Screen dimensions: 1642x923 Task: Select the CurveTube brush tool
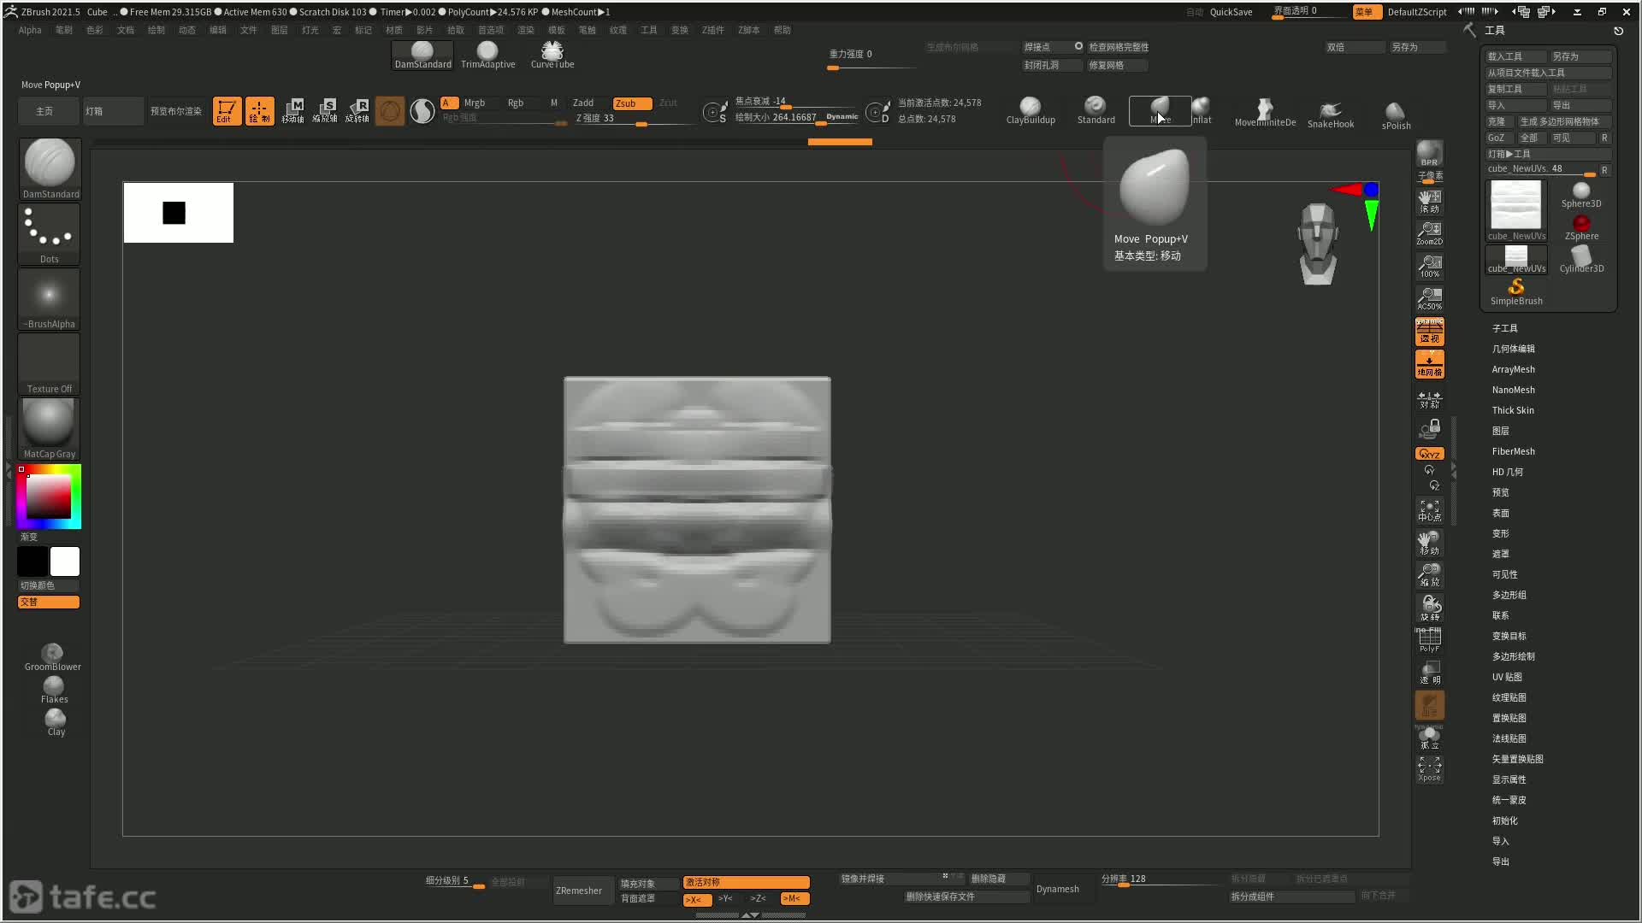coord(552,53)
